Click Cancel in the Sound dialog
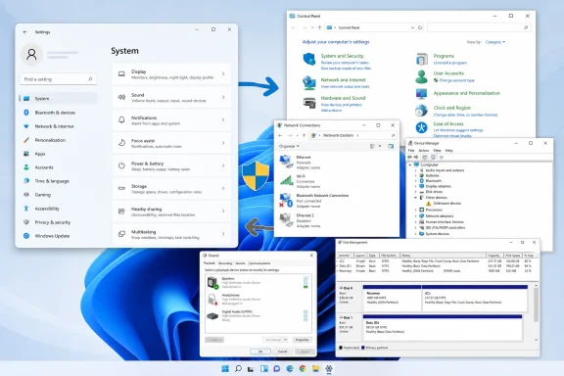Screen dimensions: 564x376 pyautogui.click(x=282, y=352)
